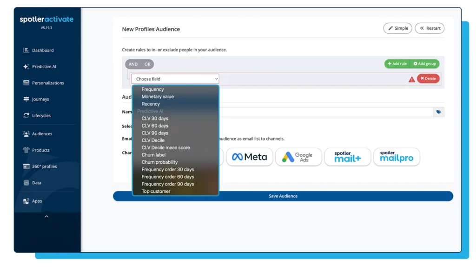Viewport: 476px width, 267px height.
Task: Collapse the sidebar with the chevron
Action: 46,216
